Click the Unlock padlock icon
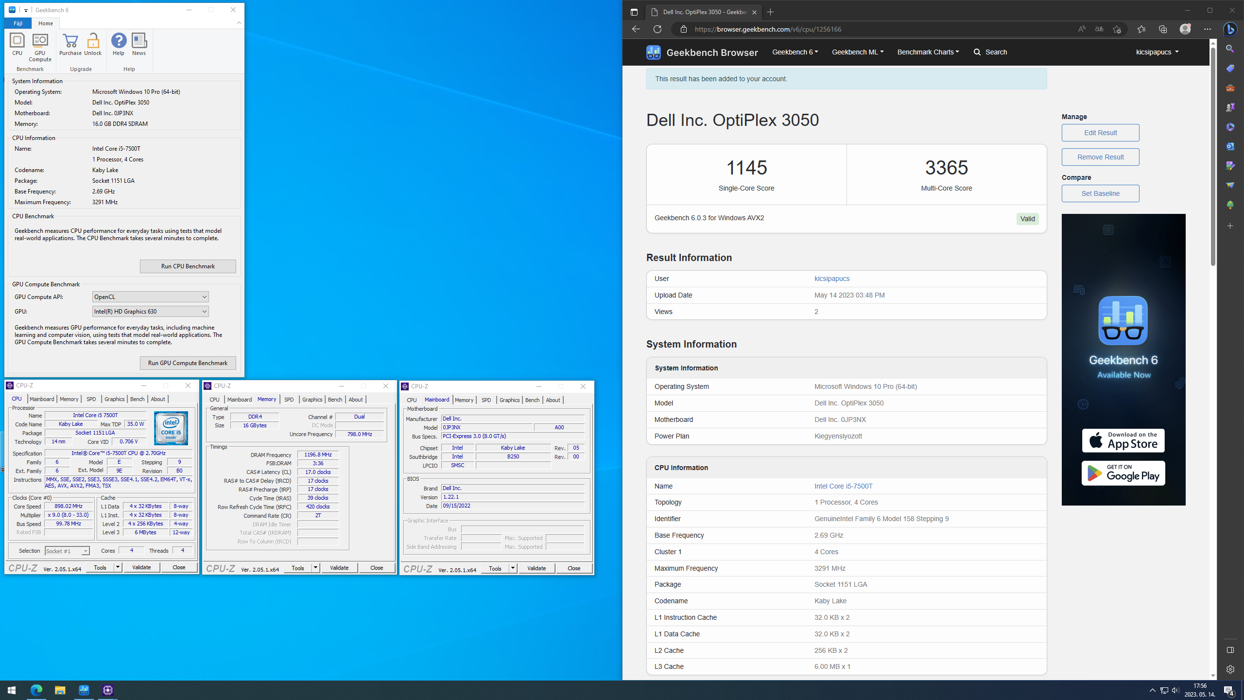 click(93, 45)
